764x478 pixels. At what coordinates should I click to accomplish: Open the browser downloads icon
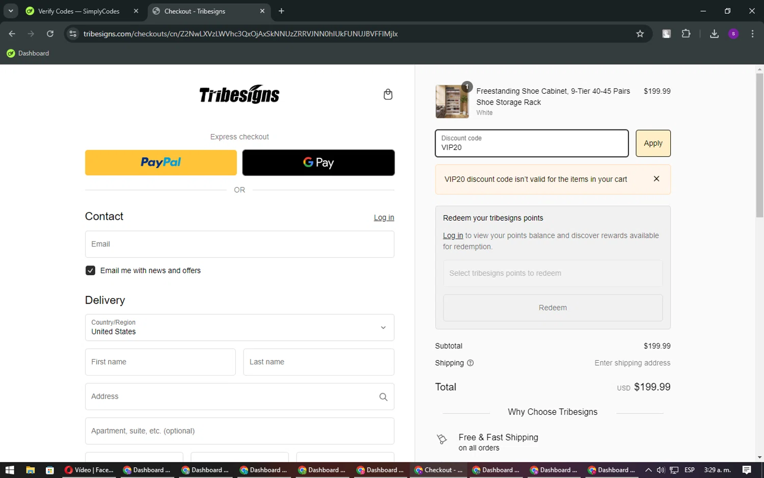pos(714,34)
